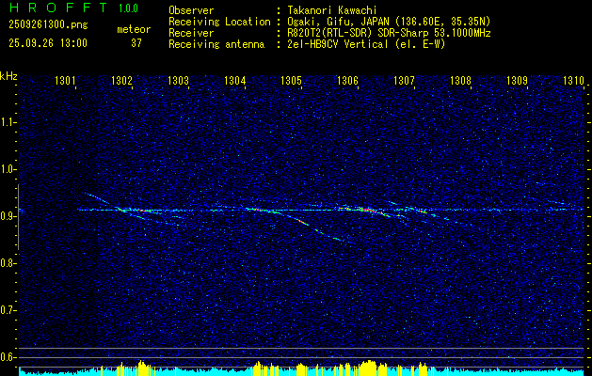This screenshot has height=376, width=592.
Task: Click the 1308 time marker
Action: coord(460,80)
